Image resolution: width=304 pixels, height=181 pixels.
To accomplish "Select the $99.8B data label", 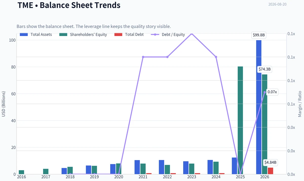I will coord(259,35).
